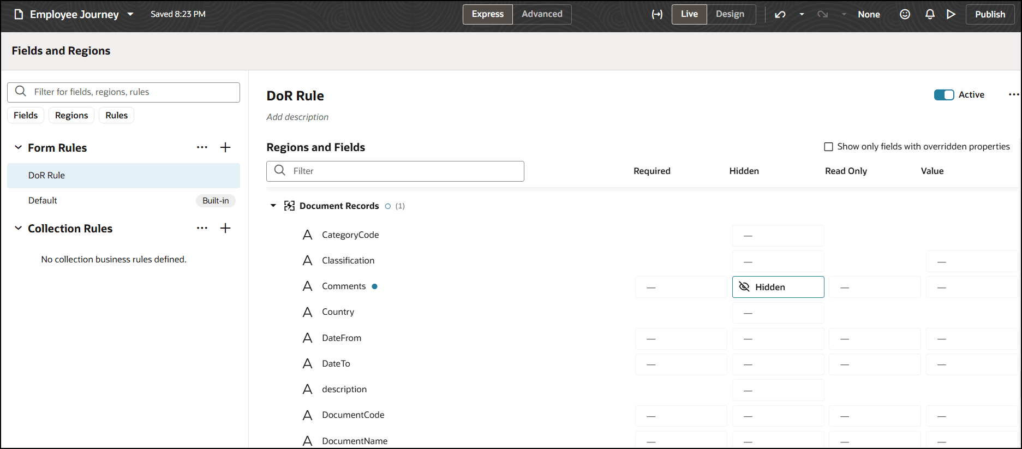Click the undo arrow icon

coord(780,14)
